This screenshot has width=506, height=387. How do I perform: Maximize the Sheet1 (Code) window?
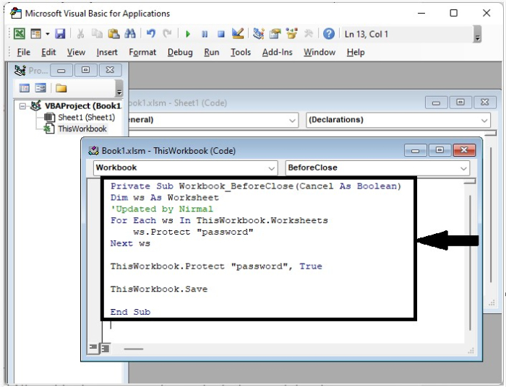pos(460,103)
